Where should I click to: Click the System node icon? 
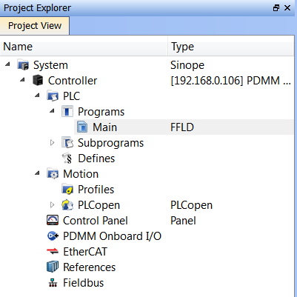point(23,65)
